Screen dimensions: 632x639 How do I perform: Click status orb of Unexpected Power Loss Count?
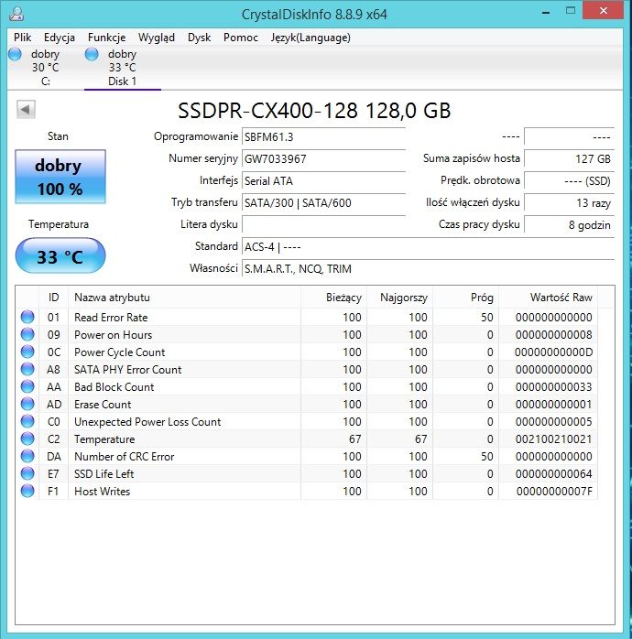click(27, 421)
